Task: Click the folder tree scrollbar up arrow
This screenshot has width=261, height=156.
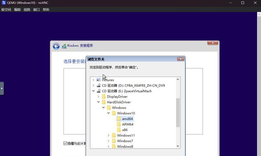Action: (x=178, y=79)
